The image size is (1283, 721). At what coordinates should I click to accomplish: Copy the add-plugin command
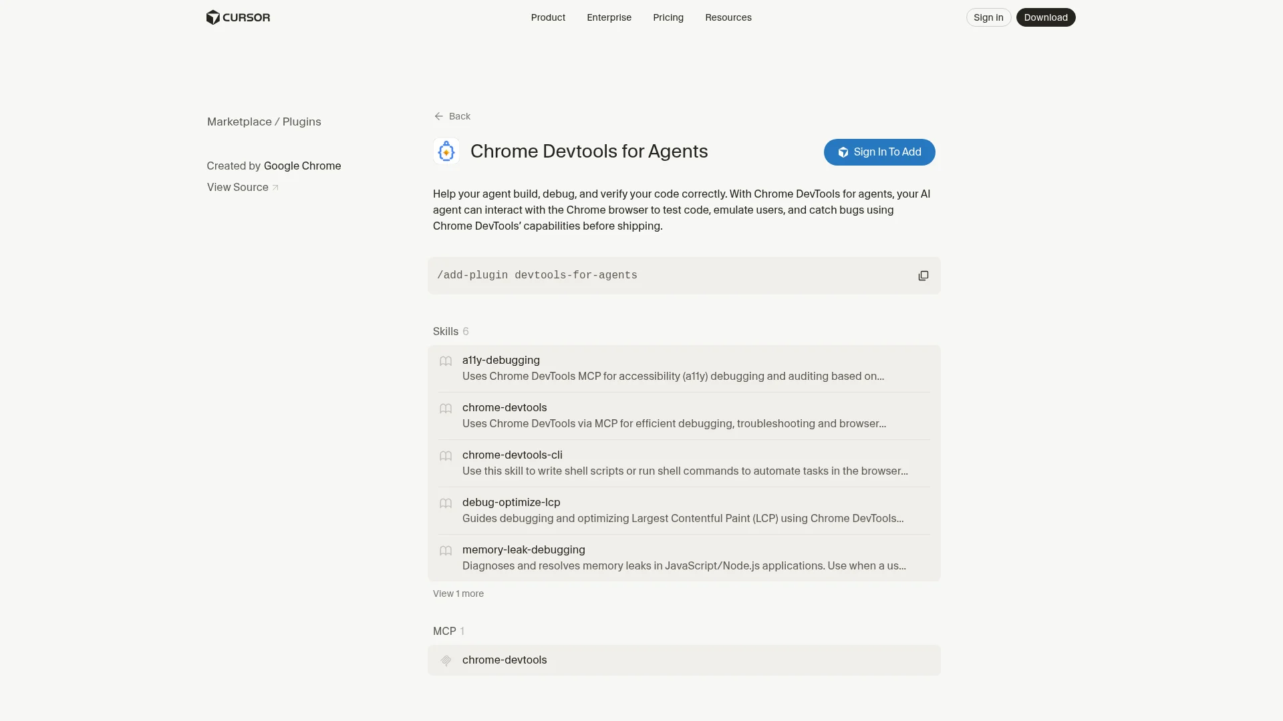[x=923, y=276]
